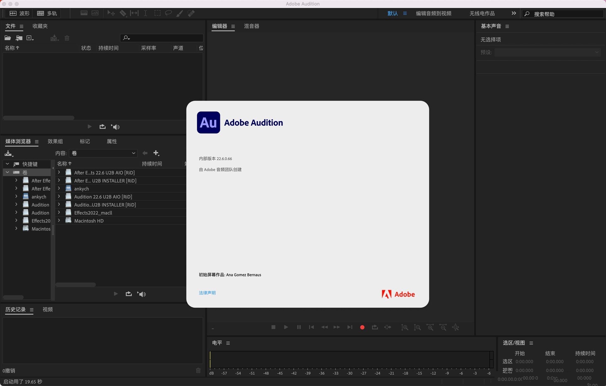Select the 编辑音频到视频 workspace
The image size is (606, 386).
click(433, 13)
